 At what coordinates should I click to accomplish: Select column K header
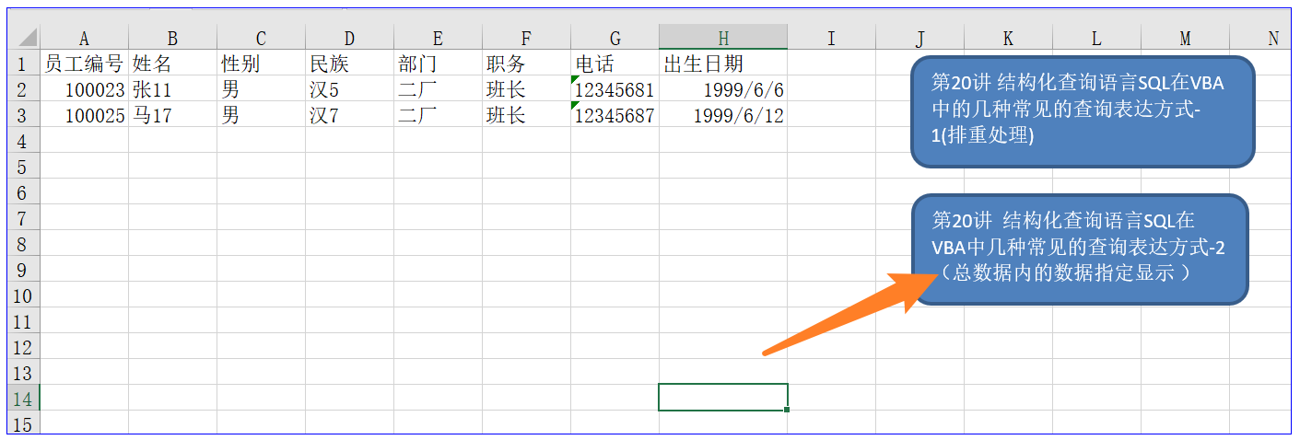[x=1008, y=38]
